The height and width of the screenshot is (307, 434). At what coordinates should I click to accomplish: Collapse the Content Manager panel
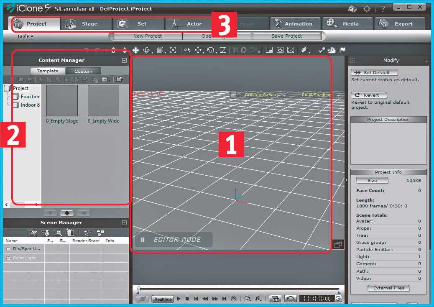pyautogui.click(x=124, y=60)
